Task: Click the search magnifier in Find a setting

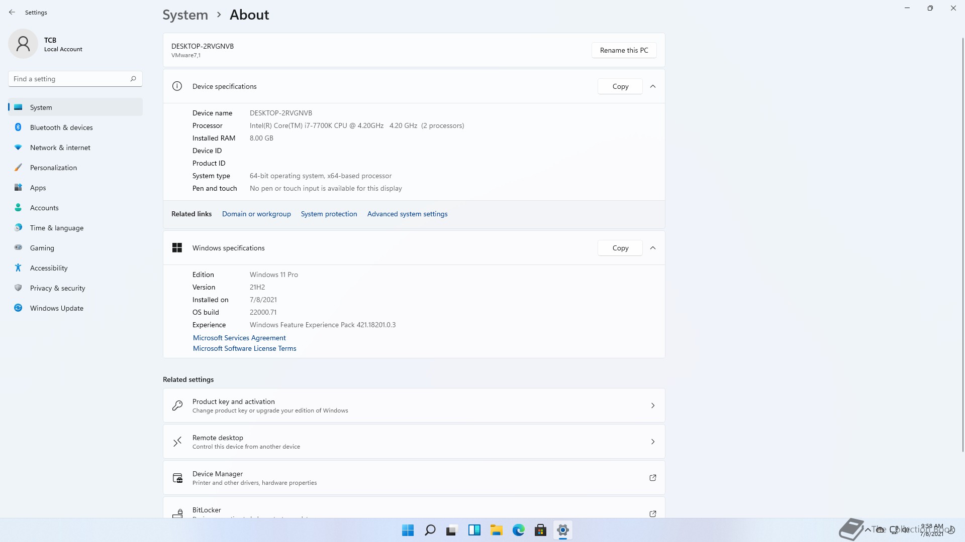Action: coord(133,79)
